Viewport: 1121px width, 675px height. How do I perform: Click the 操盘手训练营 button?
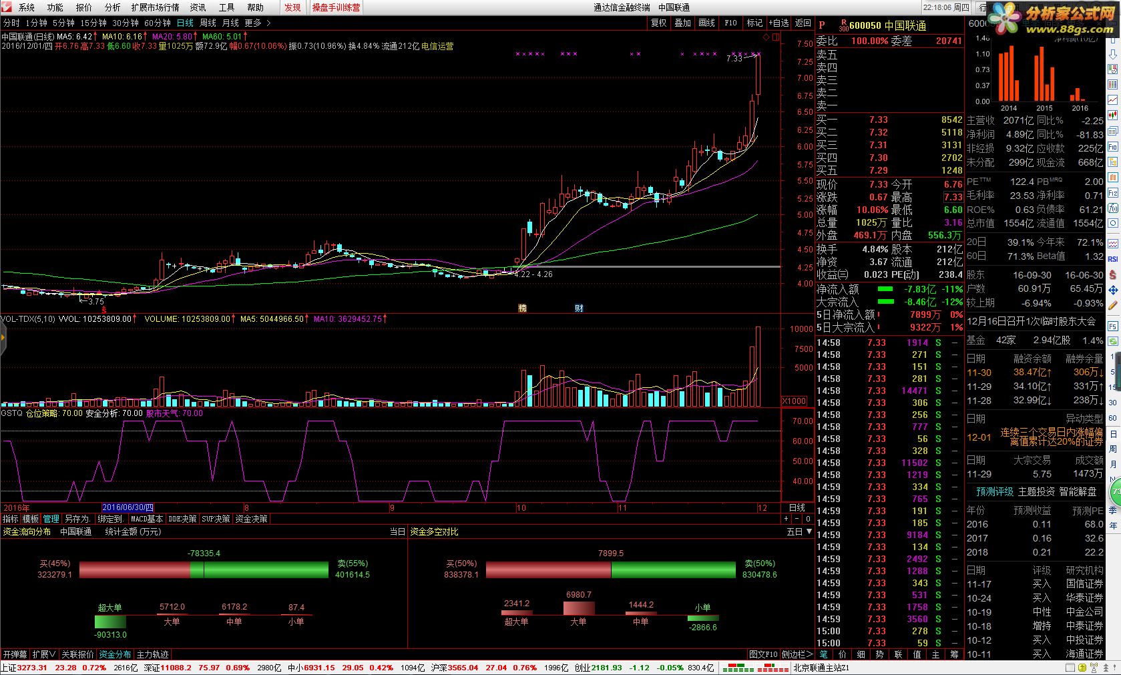(x=336, y=7)
